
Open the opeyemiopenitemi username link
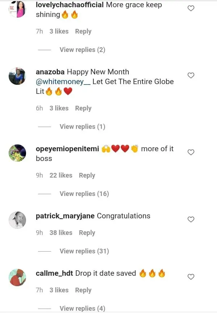[67, 149]
